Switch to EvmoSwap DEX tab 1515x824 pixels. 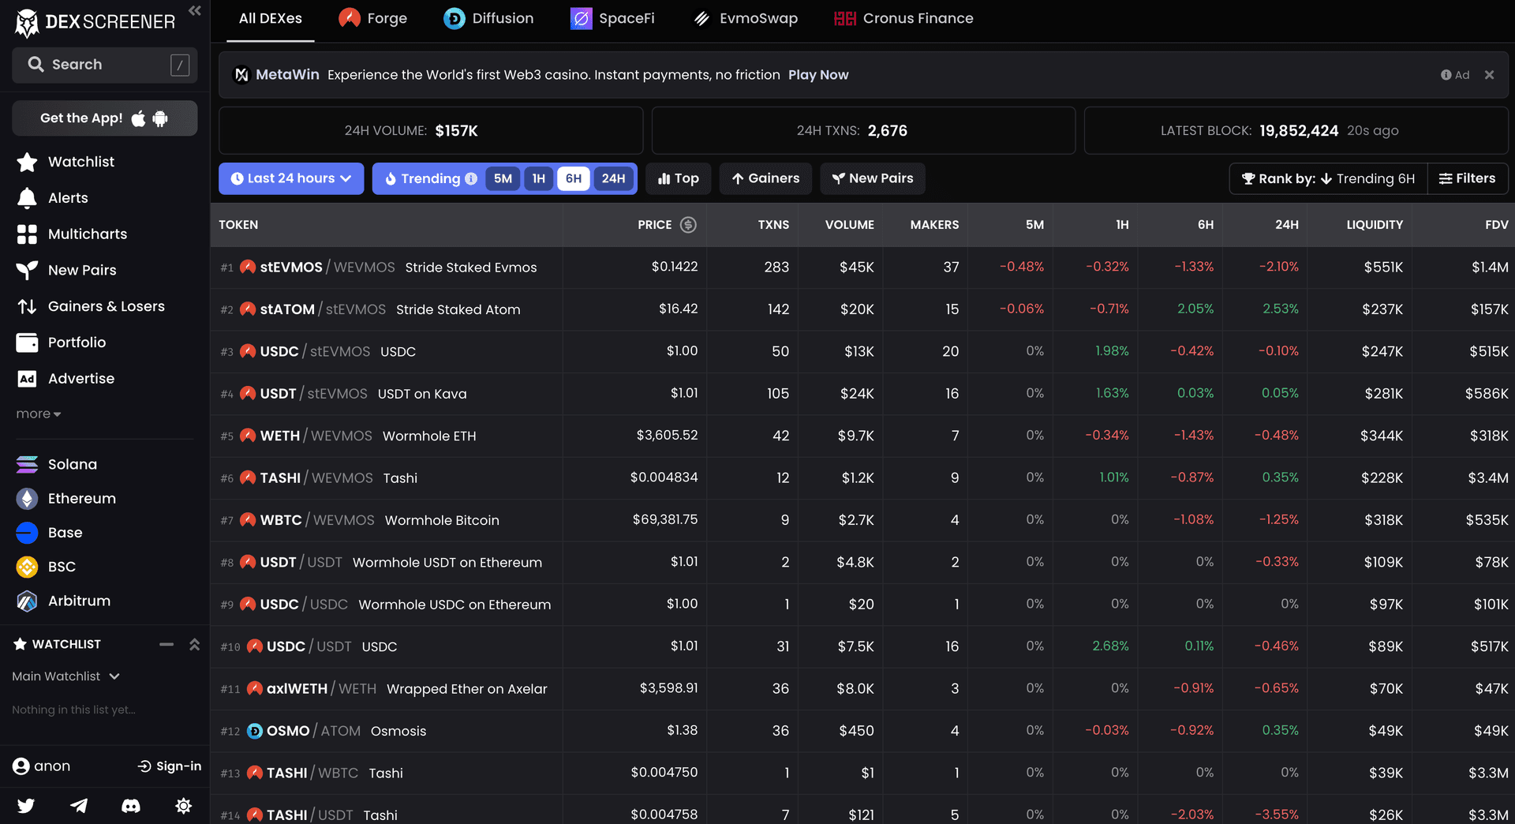pos(746,19)
